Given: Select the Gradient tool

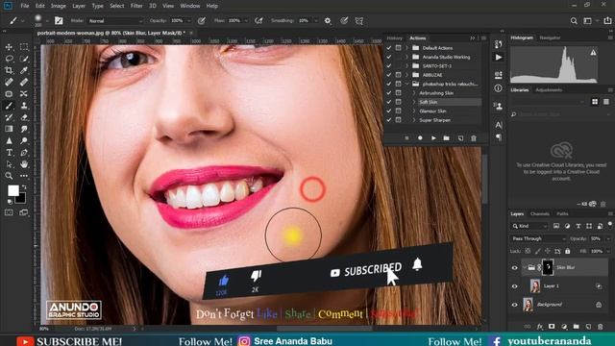Looking at the screenshot, I should pos(9,129).
